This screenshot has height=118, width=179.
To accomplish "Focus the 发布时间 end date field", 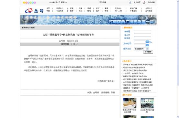I will 140,46.
